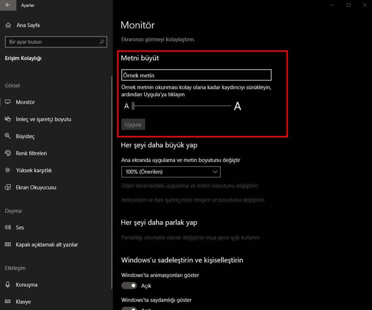The width and height of the screenshot is (372, 310).
Task: Click the Metni büyüt text size slider
Action: [182, 106]
